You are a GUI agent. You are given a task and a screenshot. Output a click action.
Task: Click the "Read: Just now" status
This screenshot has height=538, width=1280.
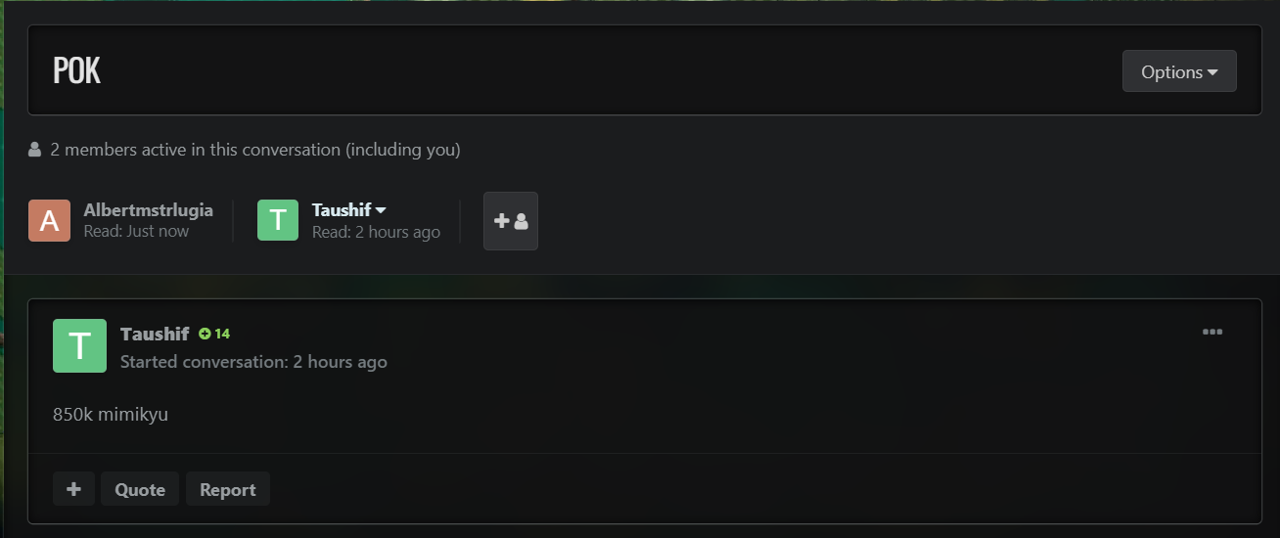tap(136, 232)
